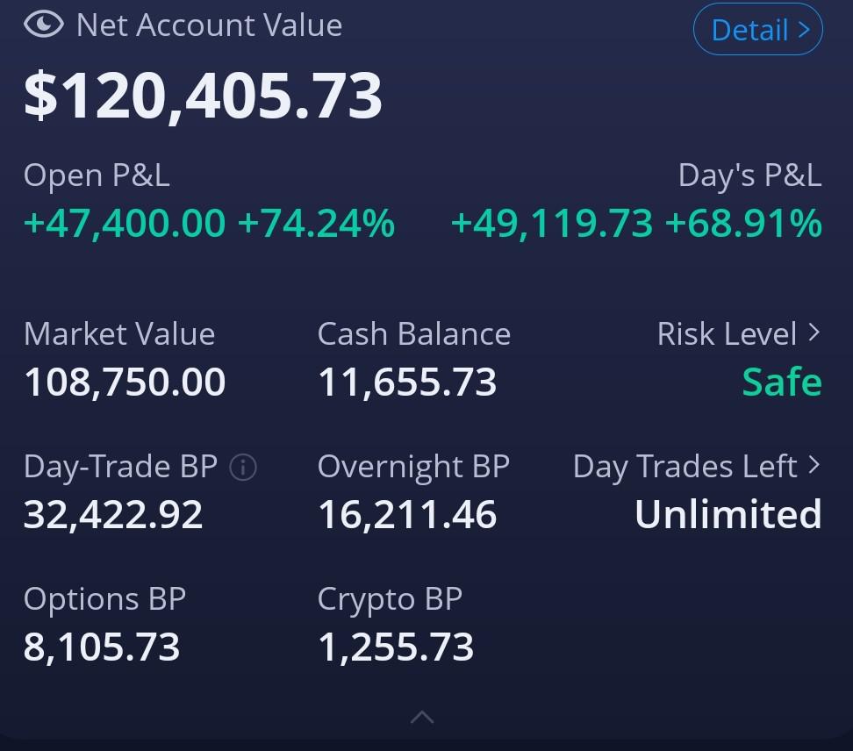The width and height of the screenshot is (853, 751).
Task: Collapse the panel with the bottom arrow
Action: [x=422, y=717]
